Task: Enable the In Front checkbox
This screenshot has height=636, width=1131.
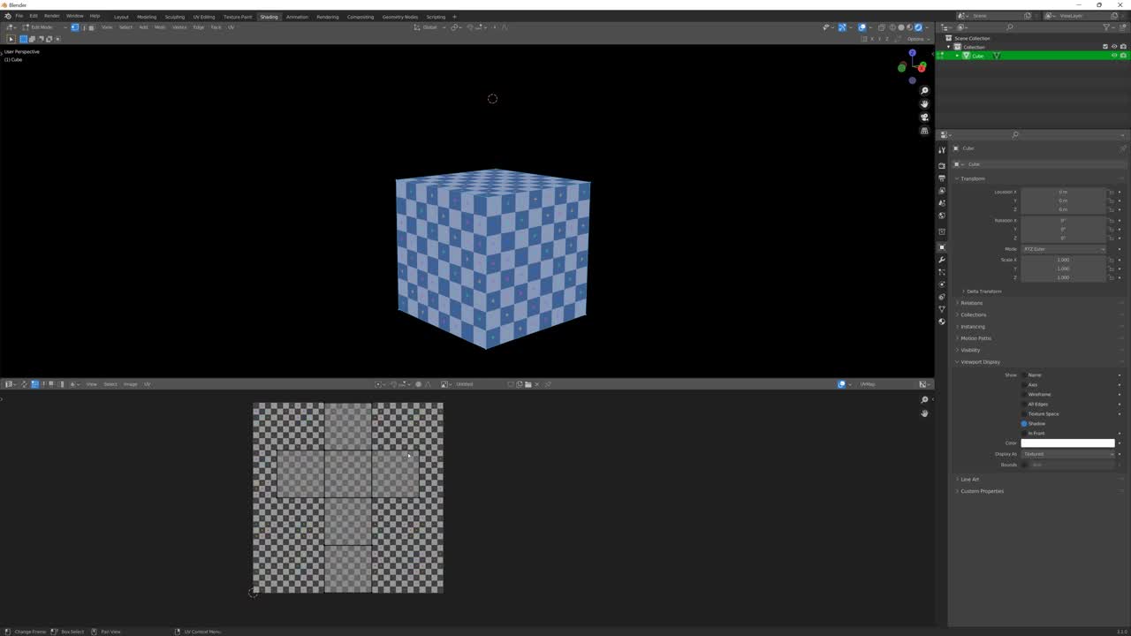Action: pos(1023,433)
